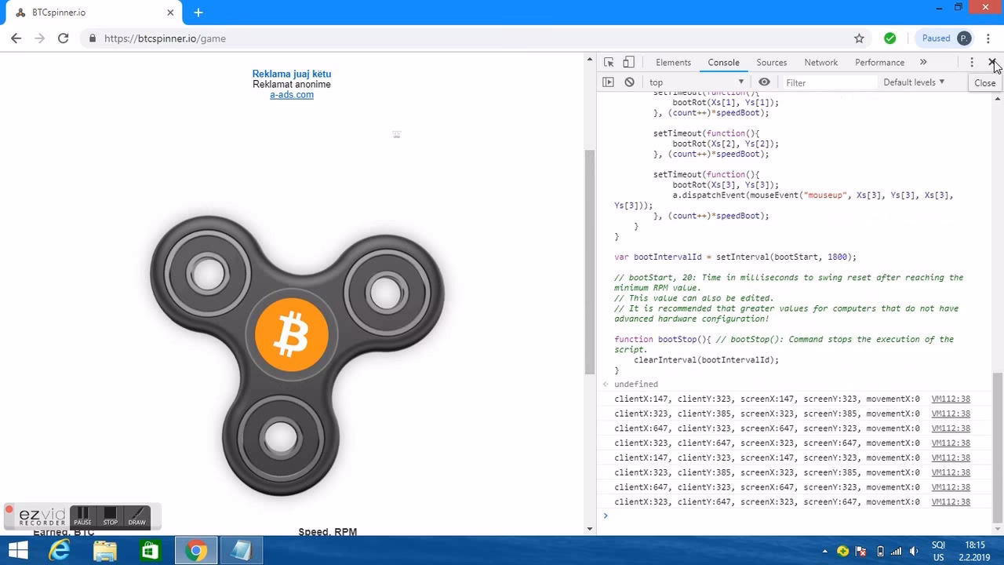Click the console Filter input field
The height and width of the screenshot is (565, 1004).
tap(828, 82)
